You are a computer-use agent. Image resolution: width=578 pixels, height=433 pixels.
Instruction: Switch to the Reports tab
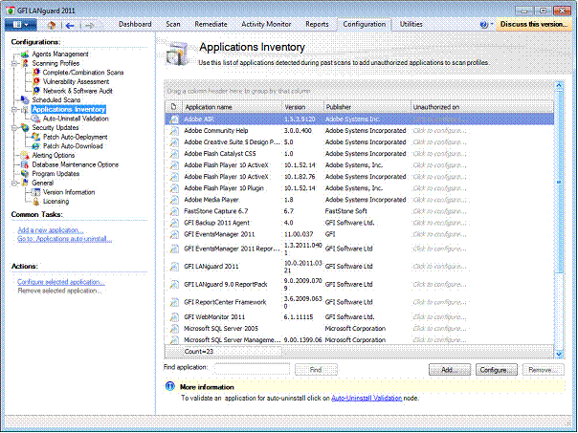click(317, 24)
